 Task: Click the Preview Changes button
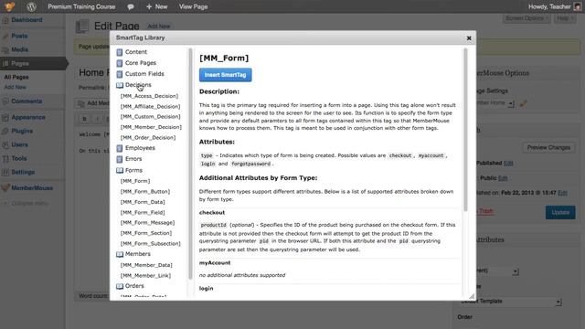click(548, 148)
